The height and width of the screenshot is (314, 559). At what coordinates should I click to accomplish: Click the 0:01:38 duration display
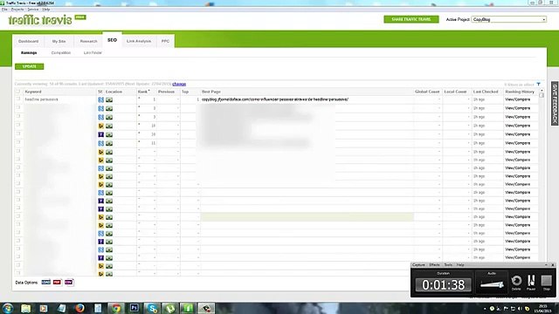point(443,285)
